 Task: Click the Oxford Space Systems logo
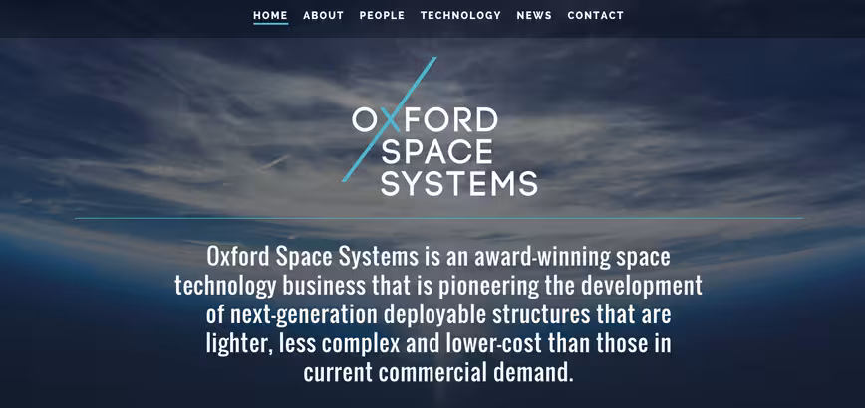(439, 126)
